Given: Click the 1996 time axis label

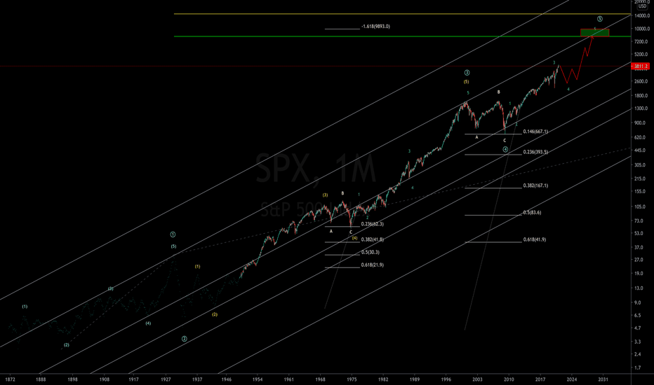Looking at the screenshot, I should [446, 379].
